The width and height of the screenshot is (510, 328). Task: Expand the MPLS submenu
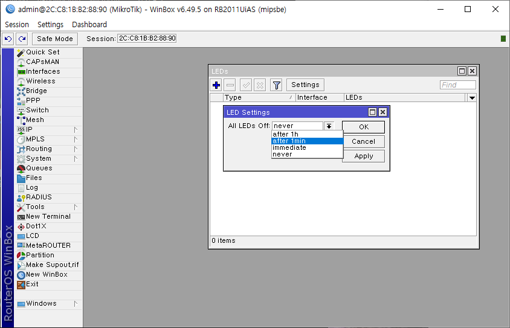76,140
